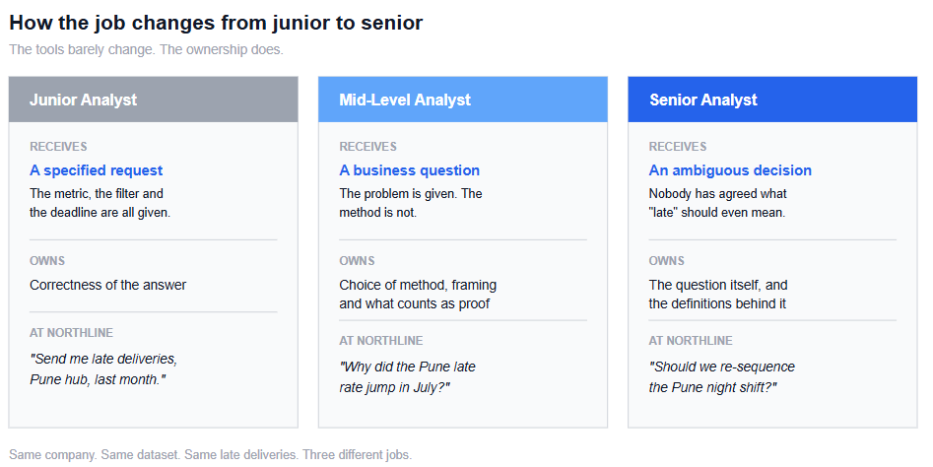933x467 pixels.
Task: Click quote 'Why did the Pune late rate jump'
Action: [408, 376]
